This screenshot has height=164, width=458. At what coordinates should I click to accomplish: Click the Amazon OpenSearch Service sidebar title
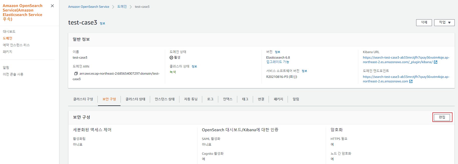click(x=23, y=12)
